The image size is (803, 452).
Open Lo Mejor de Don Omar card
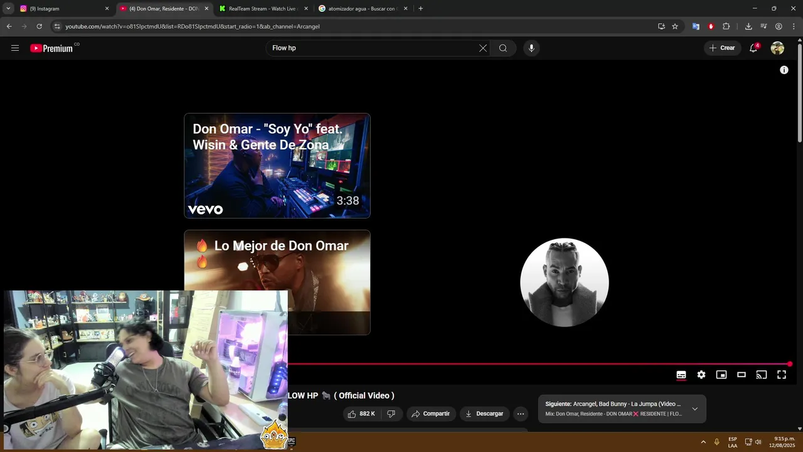coord(277,282)
